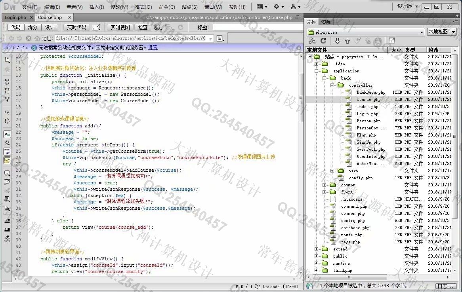Image resolution: width=462 pixels, height=292 pixels.
Task: Open preview in browser globe icon
Action: coord(158,27)
